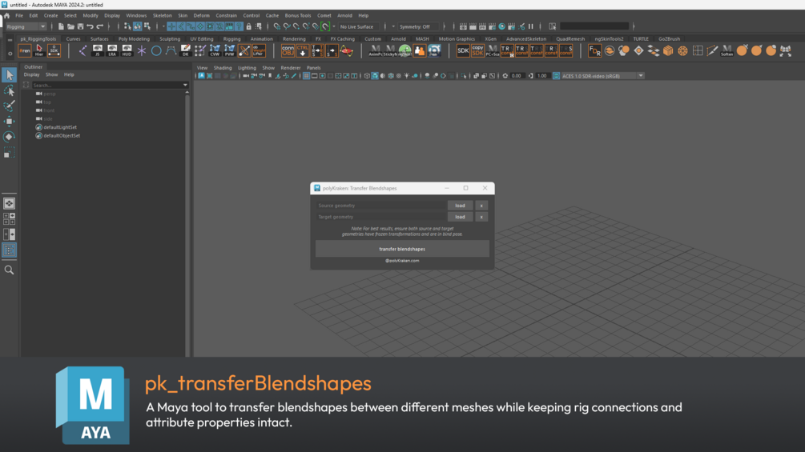
Task: Click the Undo arrow icon
Action: [x=91, y=26]
